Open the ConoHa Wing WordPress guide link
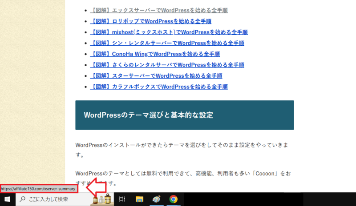The height and width of the screenshot is (206, 356). pos(155,54)
